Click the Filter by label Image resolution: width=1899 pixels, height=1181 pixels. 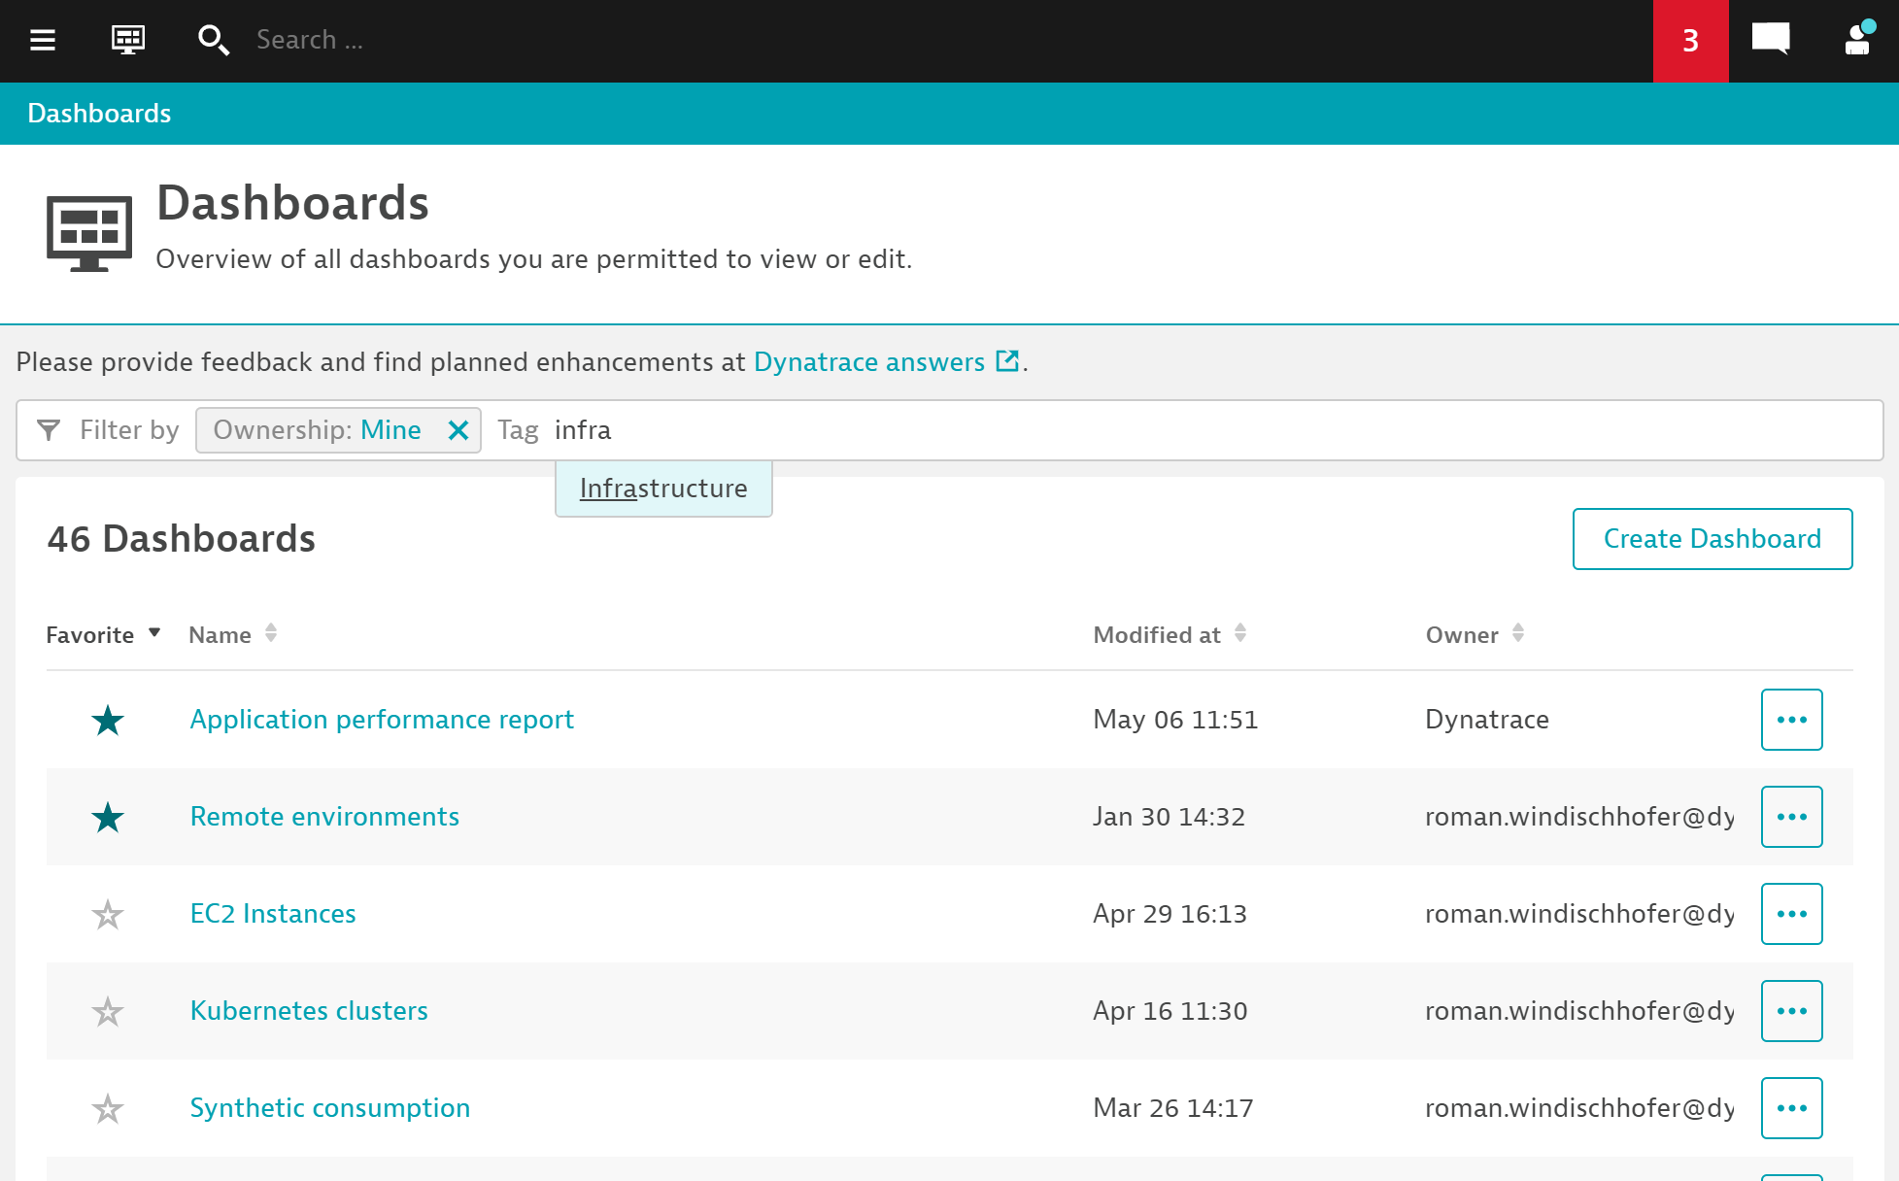click(129, 430)
